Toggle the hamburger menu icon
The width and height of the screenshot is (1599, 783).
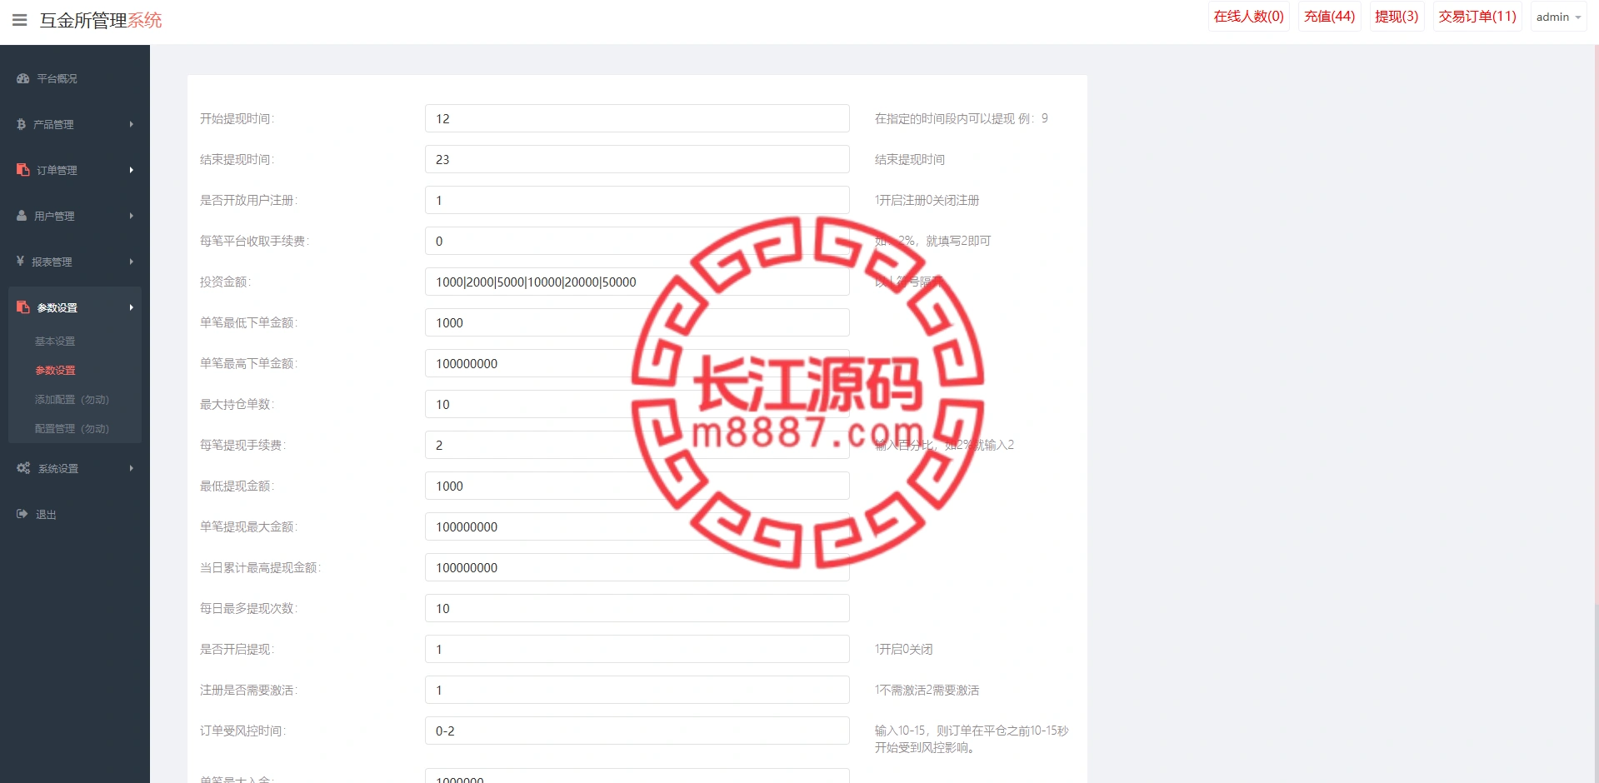tap(20, 20)
